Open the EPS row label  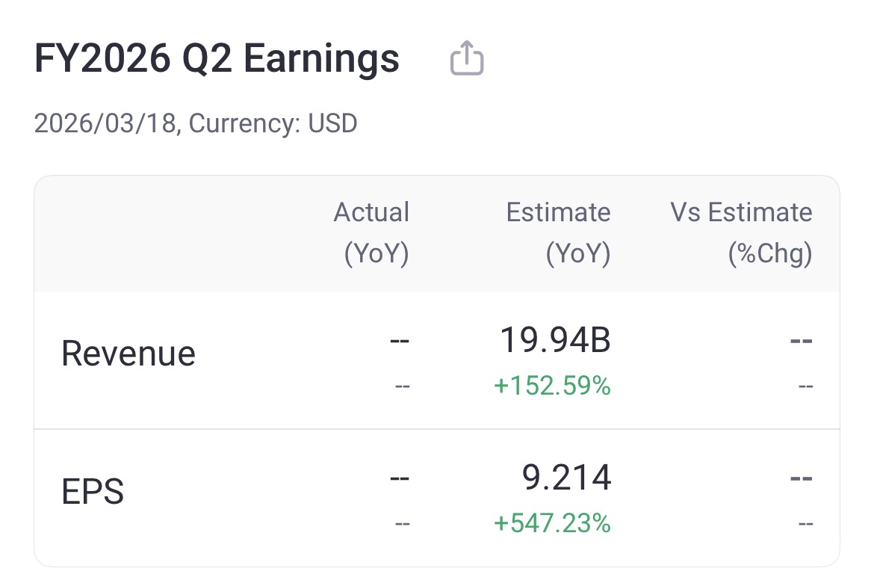[x=93, y=492]
